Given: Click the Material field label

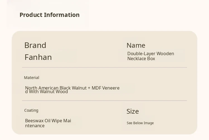Looking at the screenshot, I should 31,78.
